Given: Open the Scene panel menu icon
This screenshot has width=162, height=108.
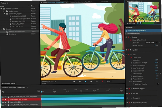Looking at the screenshot, I should (x=66, y=2).
